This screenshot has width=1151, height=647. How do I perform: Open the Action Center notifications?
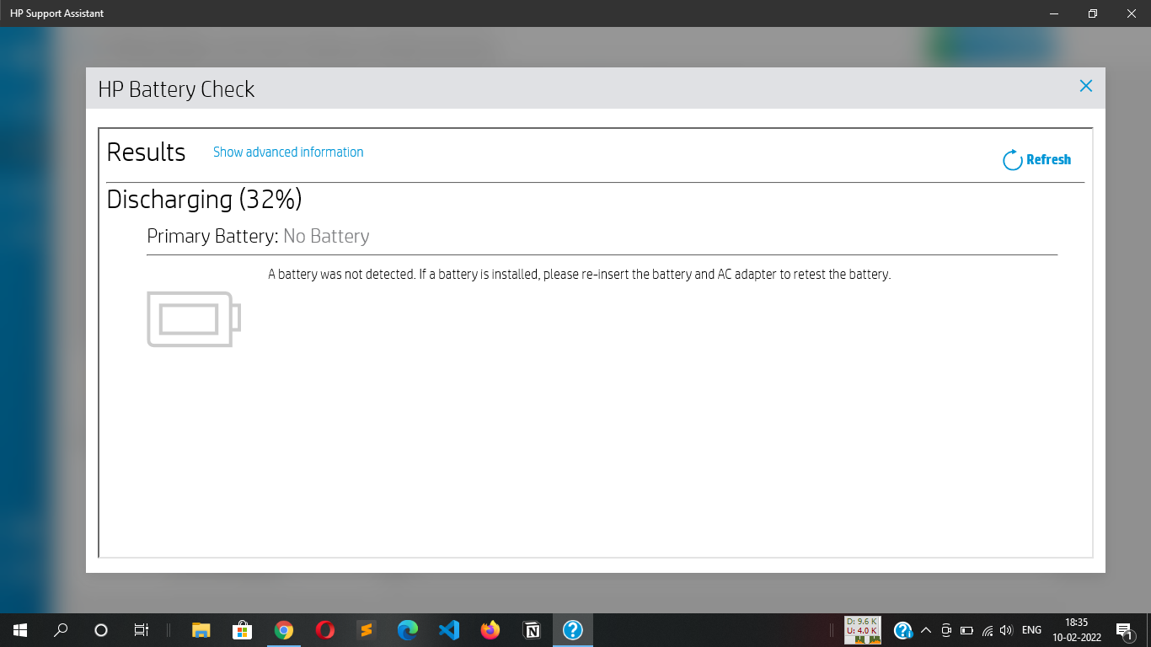click(1124, 630)
